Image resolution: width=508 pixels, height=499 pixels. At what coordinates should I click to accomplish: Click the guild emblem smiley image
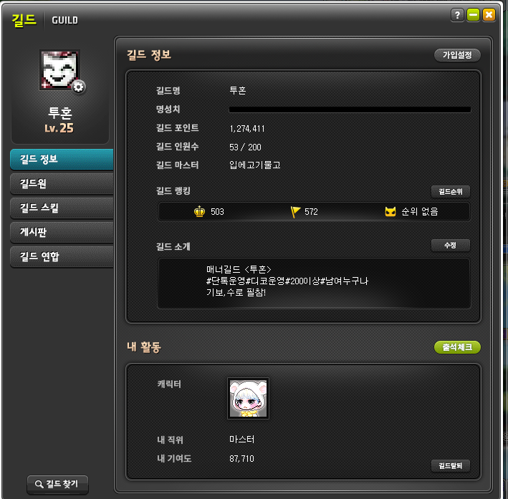(59, 70)
